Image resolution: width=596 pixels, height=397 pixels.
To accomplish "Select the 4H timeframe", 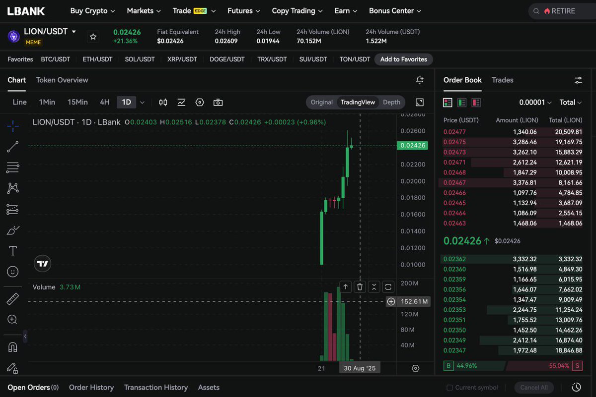I will coord(104,102).
